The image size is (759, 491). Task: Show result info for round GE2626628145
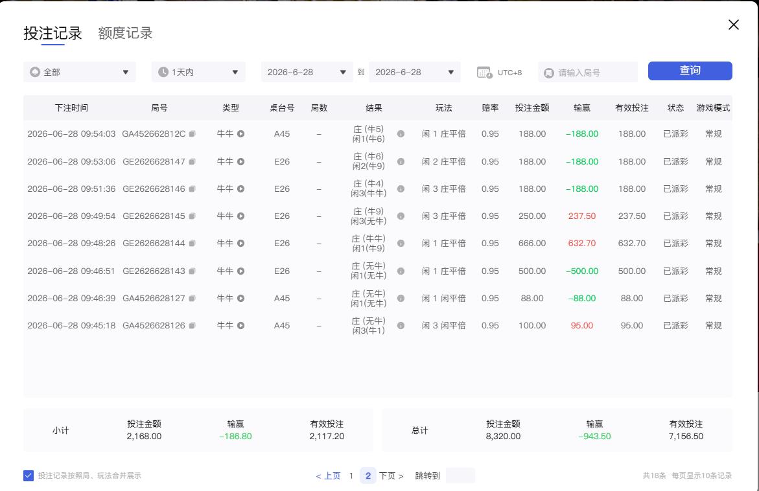pos(401,216)
